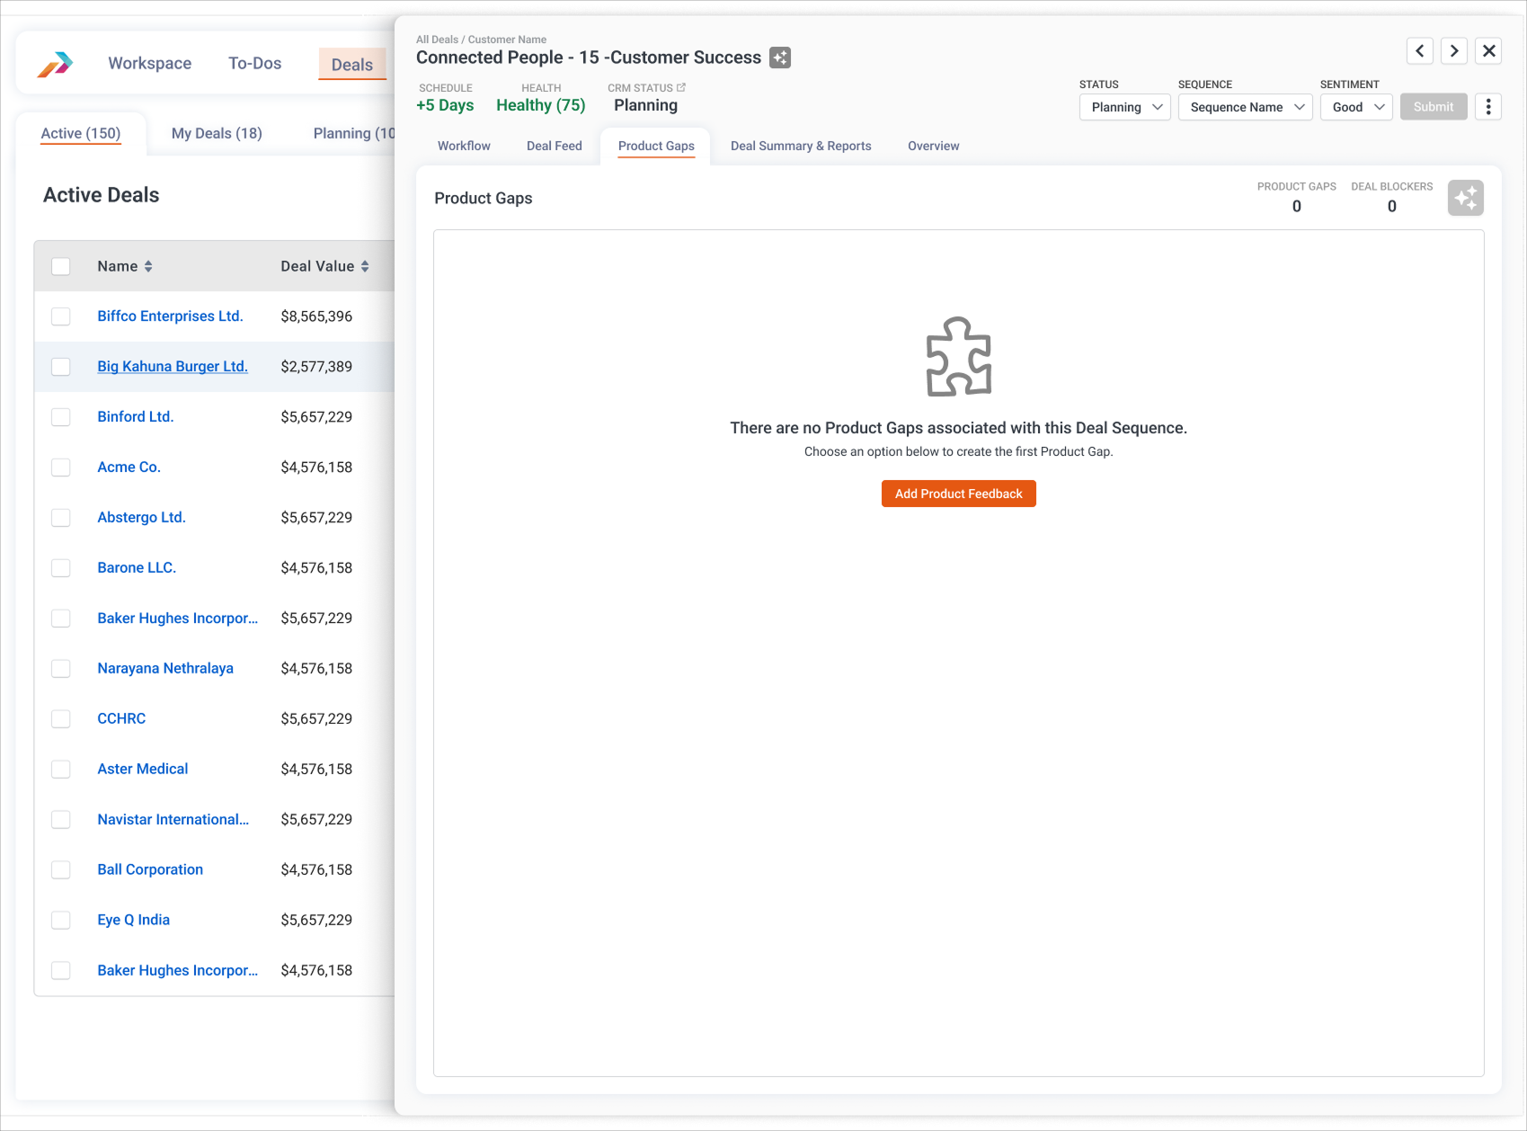Open the three-dot more options menu
The image size is (1527, 1131).
pos(1488,107)
